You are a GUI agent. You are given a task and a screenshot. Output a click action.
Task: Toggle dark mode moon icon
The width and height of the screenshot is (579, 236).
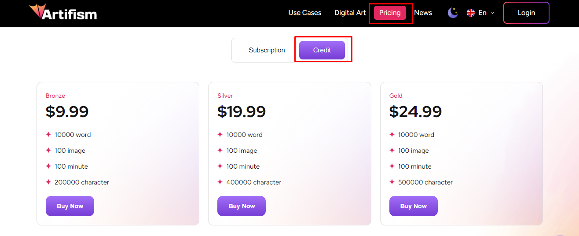coord(453,13)
